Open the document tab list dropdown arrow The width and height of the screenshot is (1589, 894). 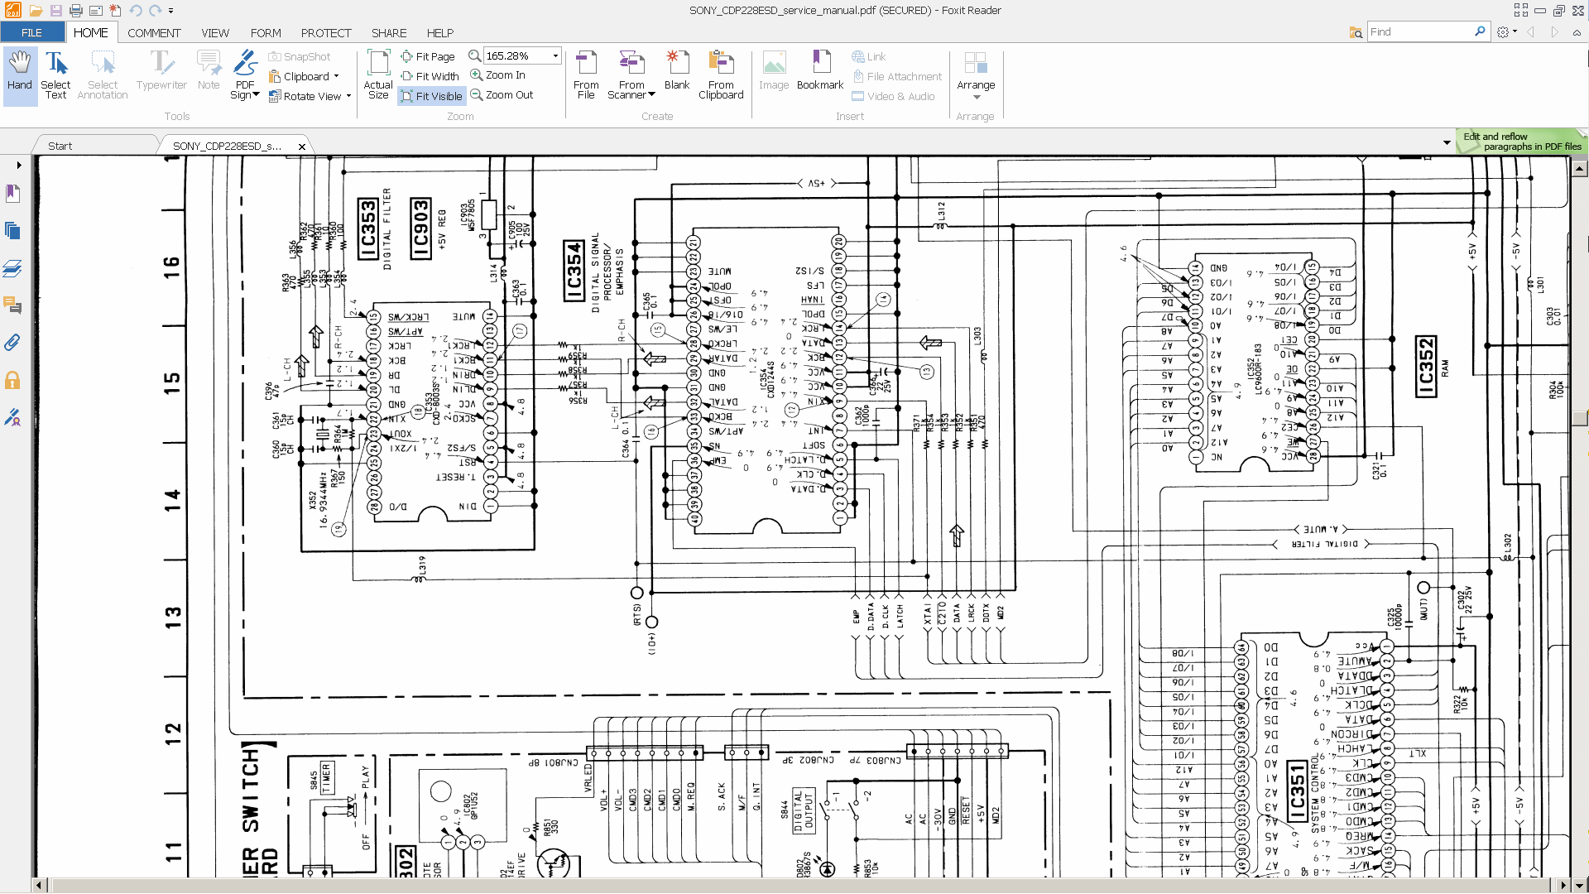pyautogui.click(x=1447, y=142)
